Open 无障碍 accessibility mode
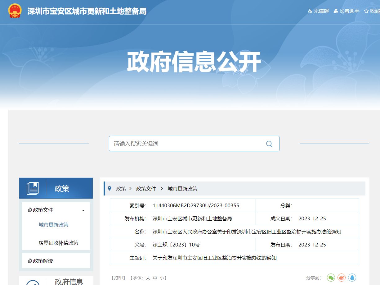The image size is (380, 285). (x=318, y=11)
